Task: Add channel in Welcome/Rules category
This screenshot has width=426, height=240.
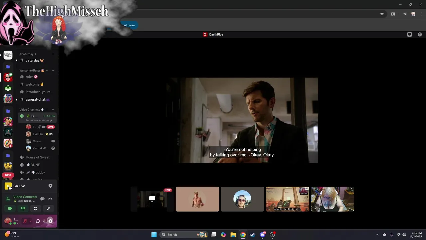Action: (53, 70)
